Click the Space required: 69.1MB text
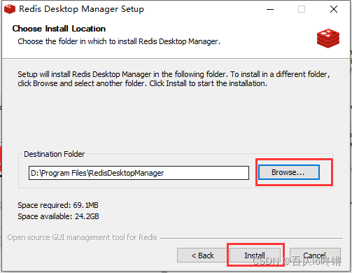Screen dimensions: 352x273 [x=58, y=205]
